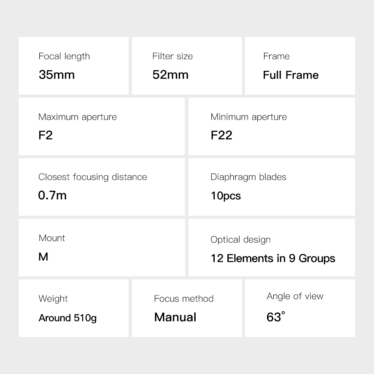The height and width of the screenshot is (374, 374).
Task: Select the Weight Around 510g card
Action: [73, 308]
